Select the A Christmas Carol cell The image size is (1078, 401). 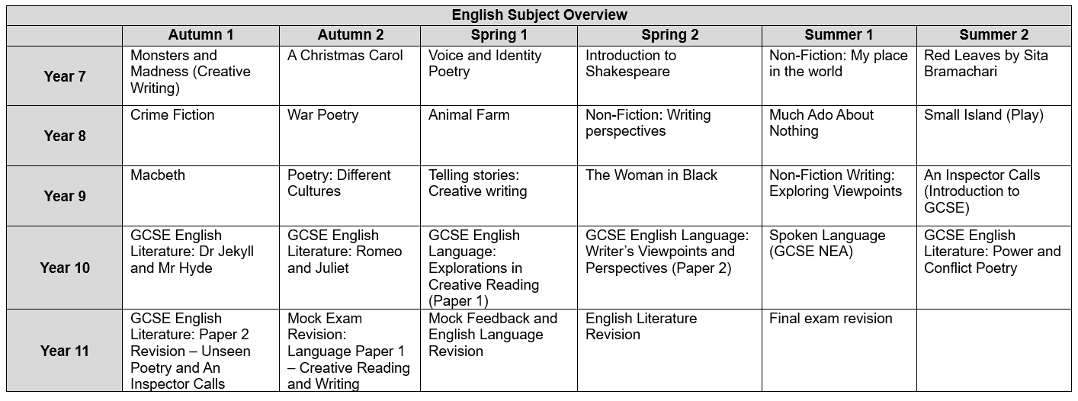[x=350, y=76]
